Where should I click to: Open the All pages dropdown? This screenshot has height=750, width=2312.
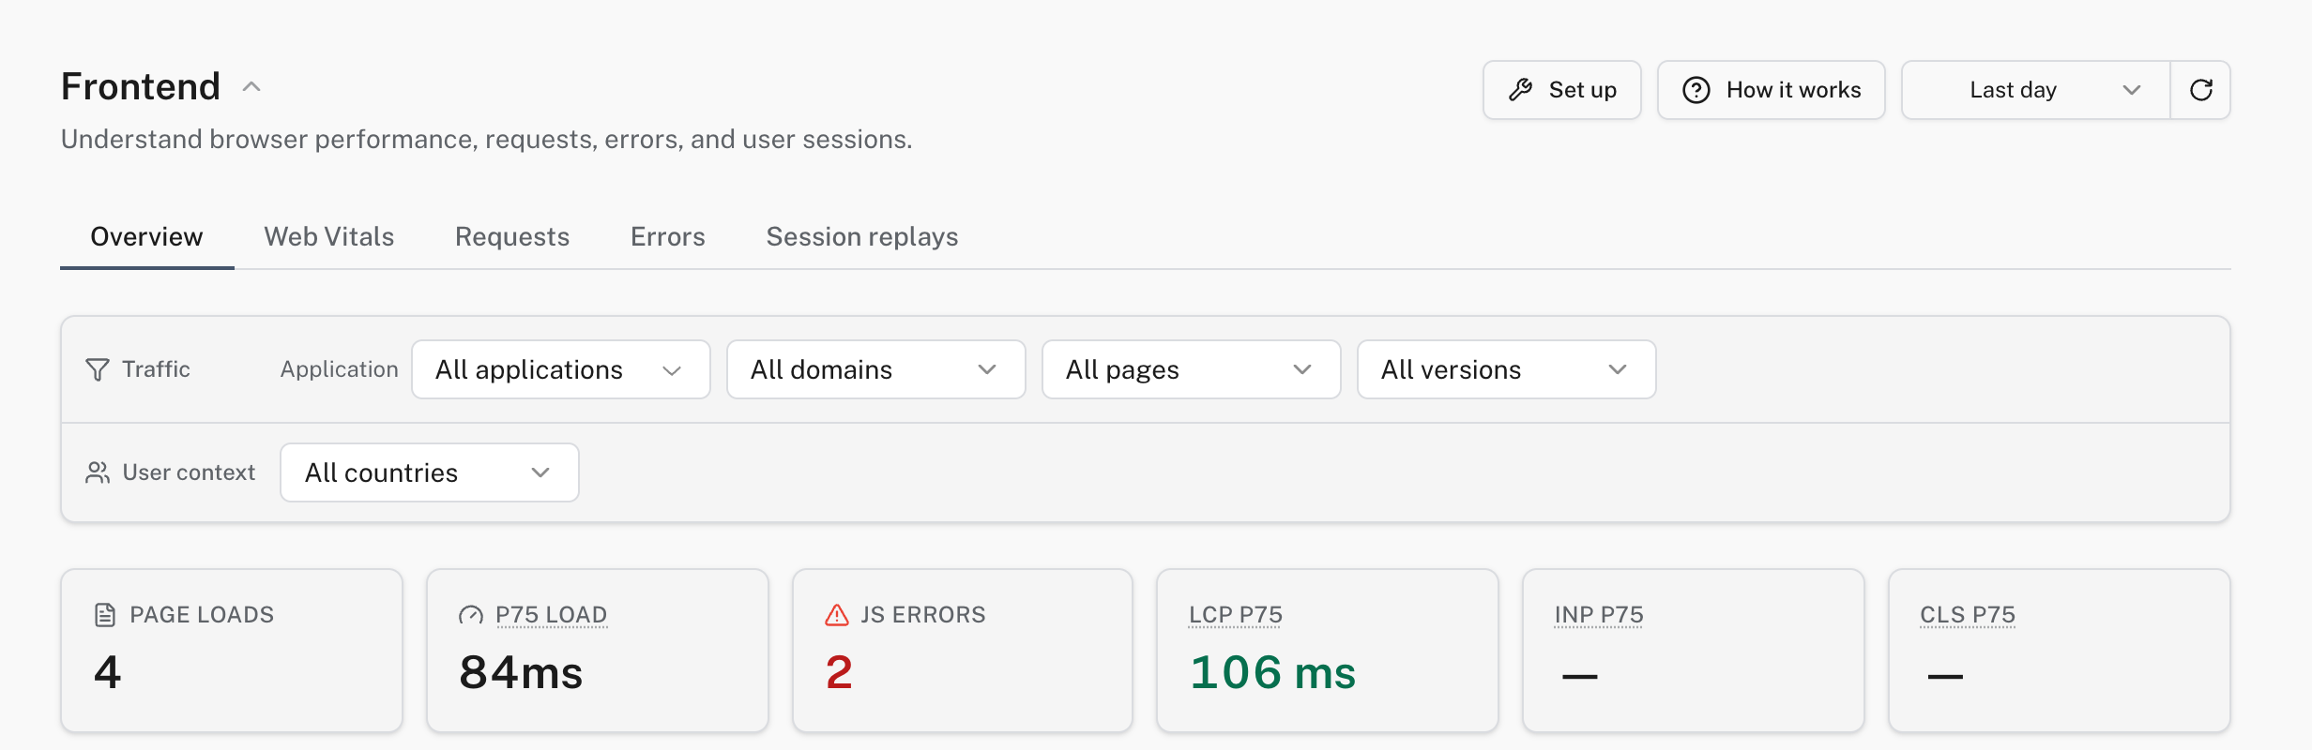tap(1192, 369)
